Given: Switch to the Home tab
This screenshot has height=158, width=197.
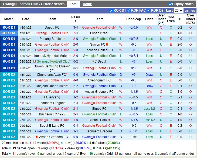Looking at the screenshot, I should [x=87, y=4].
